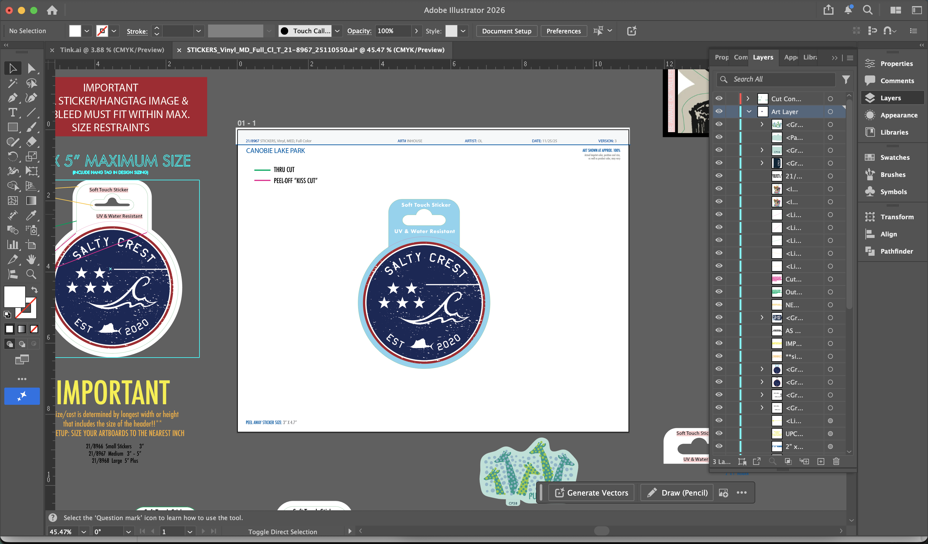The height and width of the screenshot is (544, 928).
Task: Select the Line Segment tool
Action: tap(31, 113)
